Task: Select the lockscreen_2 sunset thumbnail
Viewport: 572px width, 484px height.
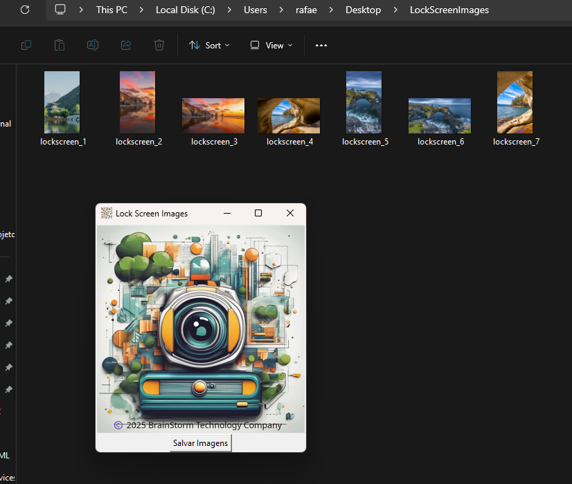Action: [138, 102]
